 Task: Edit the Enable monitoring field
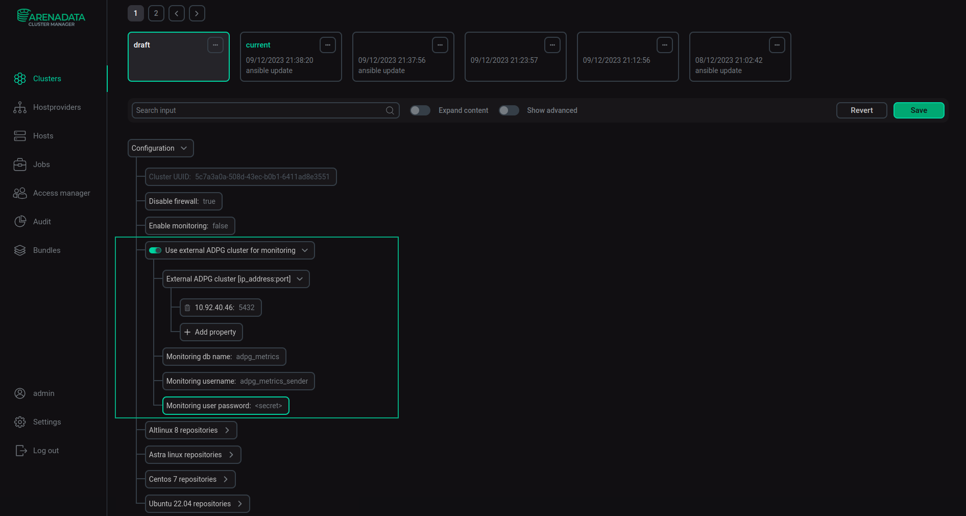click(190, 226)
